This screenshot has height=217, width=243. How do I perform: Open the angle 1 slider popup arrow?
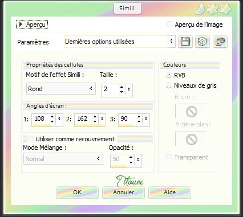pos(59,119)
